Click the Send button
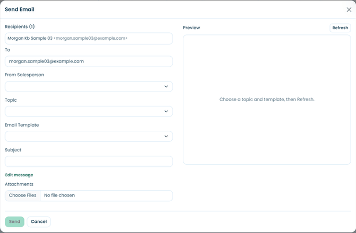Image resolution: width=356 pixels, height=233 pixels. point(14,222)
